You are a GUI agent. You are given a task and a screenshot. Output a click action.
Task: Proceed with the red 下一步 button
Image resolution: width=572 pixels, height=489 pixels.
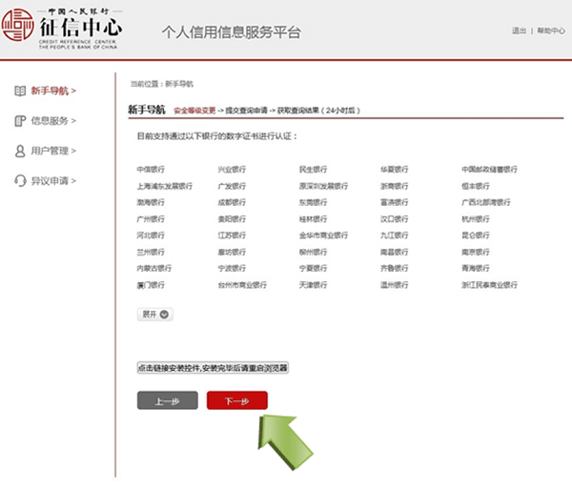(237, 400)
